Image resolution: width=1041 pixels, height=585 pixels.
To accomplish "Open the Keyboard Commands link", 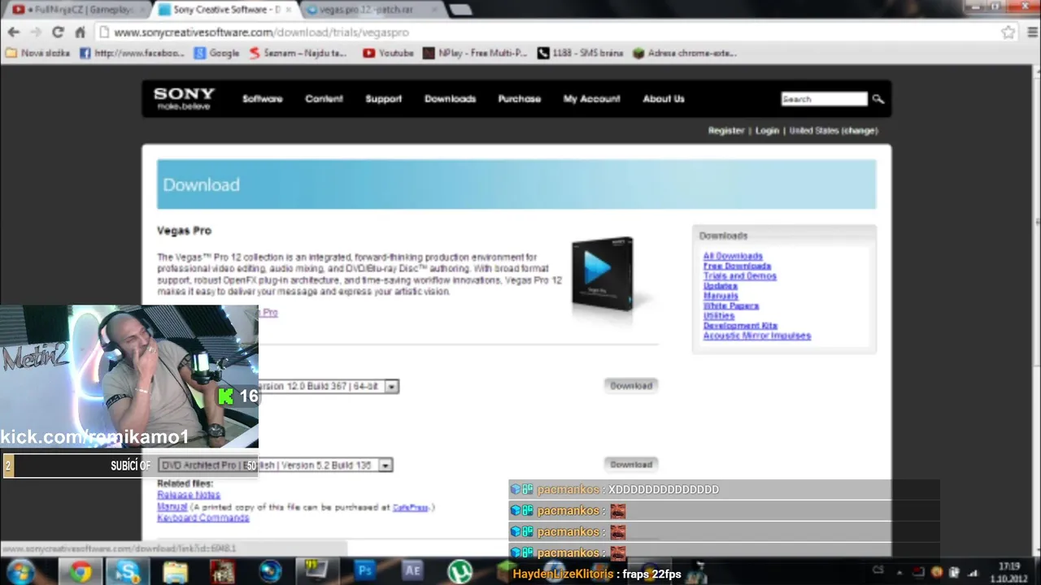I will pyautogui.click(x=203, y=518).
